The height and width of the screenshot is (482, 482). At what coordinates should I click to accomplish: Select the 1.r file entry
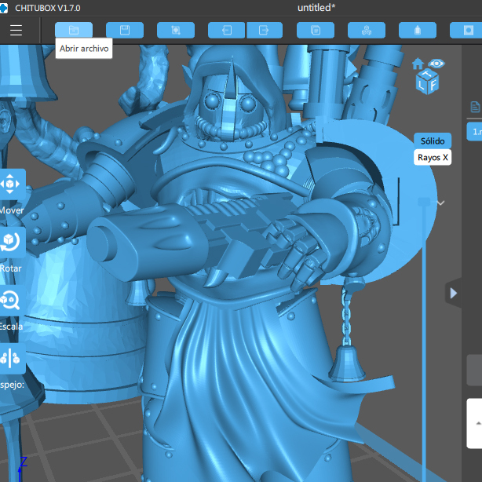click(x=475, y=132)
